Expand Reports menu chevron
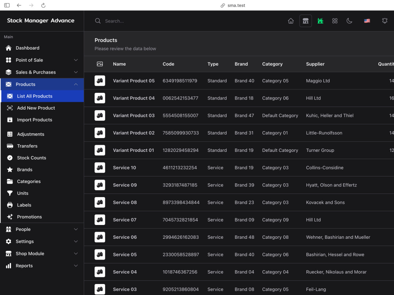The image size is (394, 295). pos(76,265)
